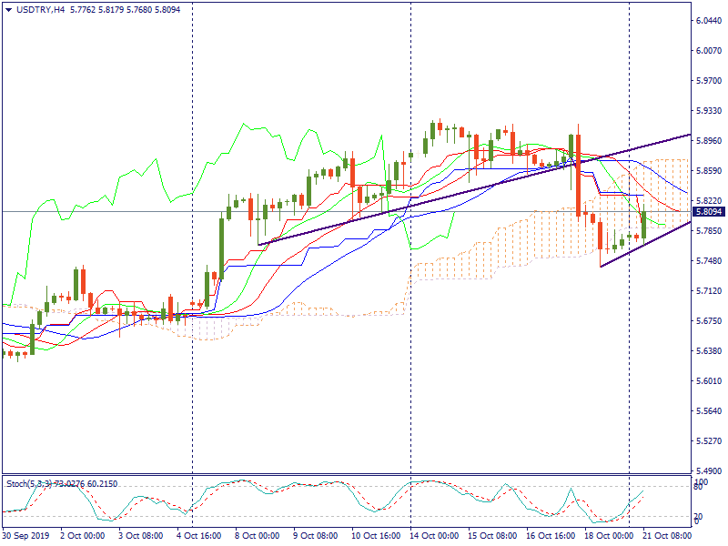The image size is (728, 546).
Task: Click the 2 Oct 00:00 time label
Action: point(84,537)
